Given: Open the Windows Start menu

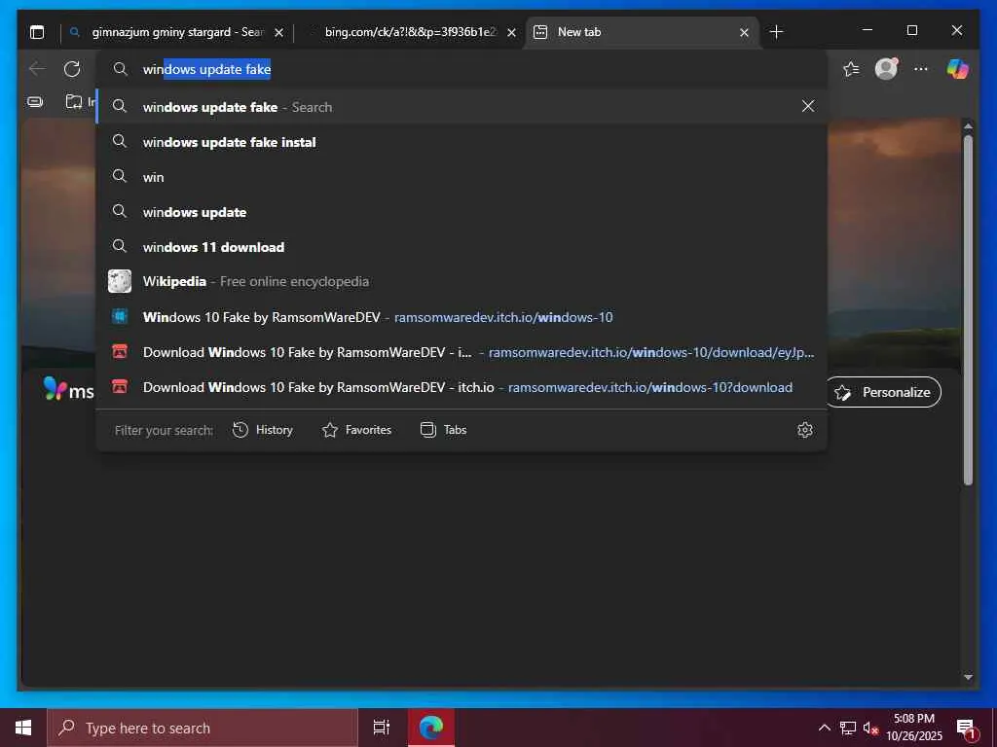Looking at the screenshot, I should (x=23, y=728).
